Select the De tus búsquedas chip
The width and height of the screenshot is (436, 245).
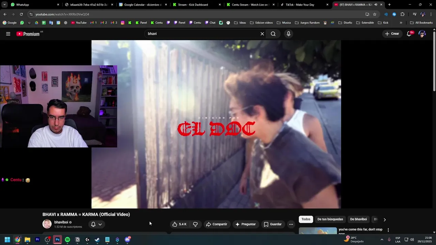tap(330, 219)
